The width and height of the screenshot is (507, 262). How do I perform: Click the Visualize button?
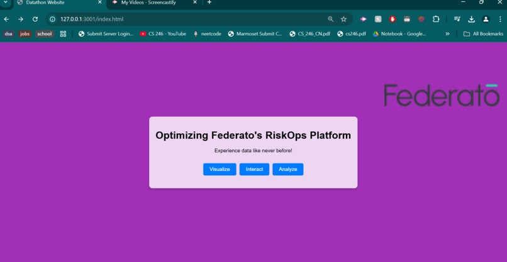[x=220, y=169]
